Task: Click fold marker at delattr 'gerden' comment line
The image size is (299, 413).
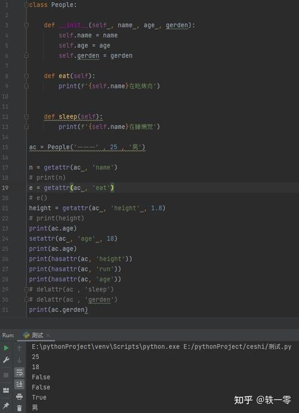Action: pos(26,299)
